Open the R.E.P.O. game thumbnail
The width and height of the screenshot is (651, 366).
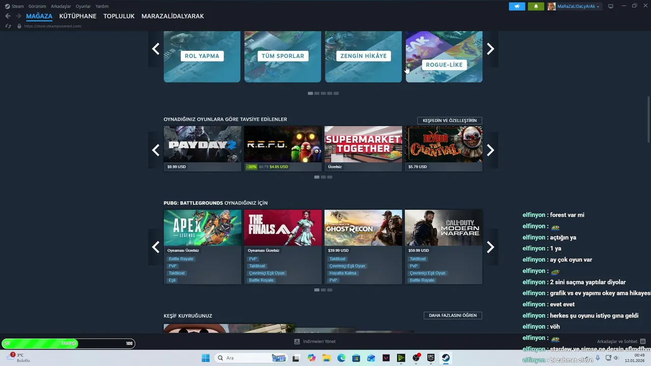[x=283, y=144]
